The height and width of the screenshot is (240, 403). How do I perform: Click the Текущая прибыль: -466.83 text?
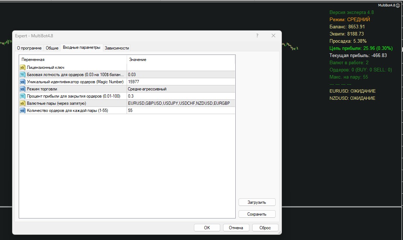point(358,55)
